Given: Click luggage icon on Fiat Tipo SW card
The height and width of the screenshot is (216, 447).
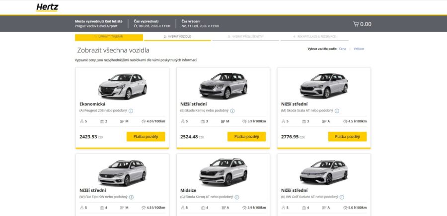Looking at the screenshot, I should click(x=102, y=208).
